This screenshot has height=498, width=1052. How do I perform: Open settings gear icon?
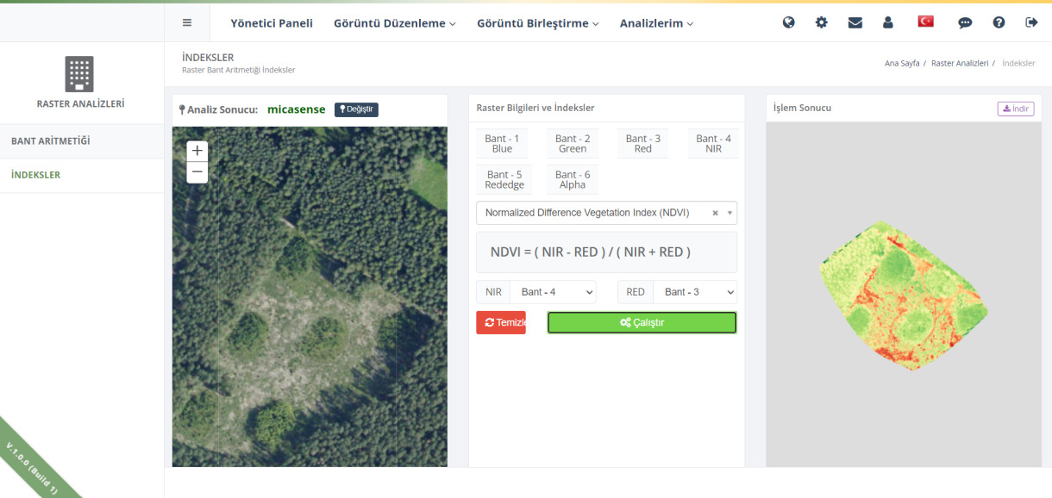click(821, 23)
